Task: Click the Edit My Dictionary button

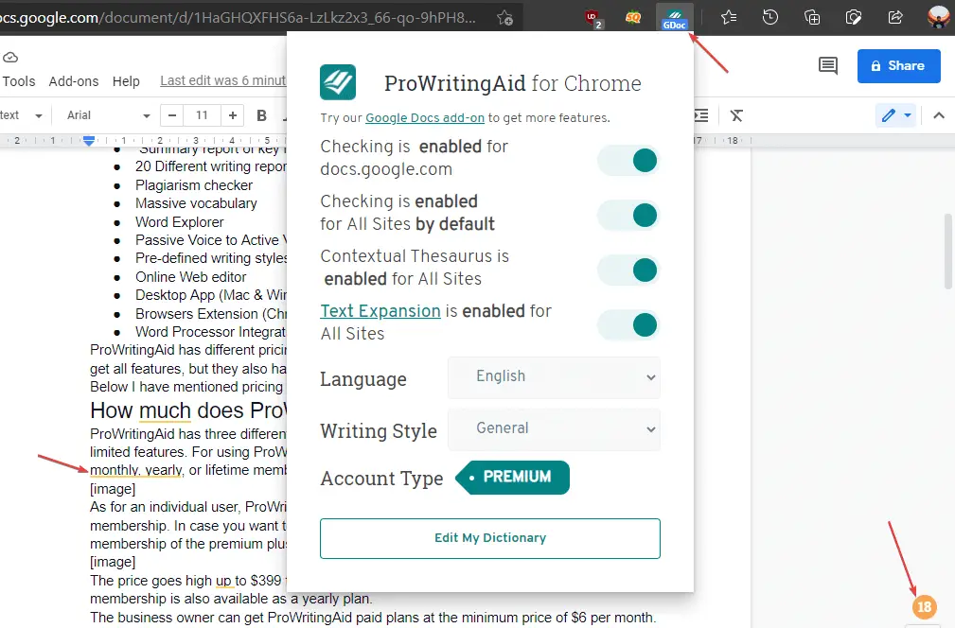Action: pos(489,538)
